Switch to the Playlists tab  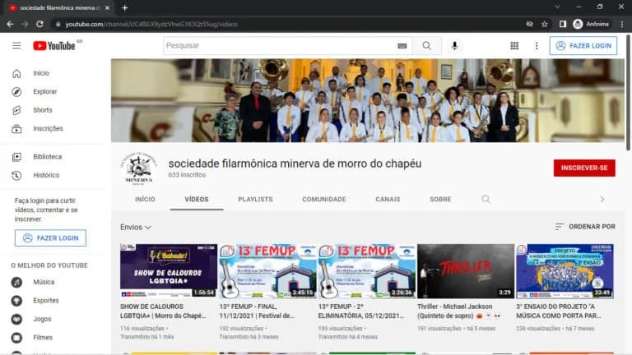coord(255,200)
